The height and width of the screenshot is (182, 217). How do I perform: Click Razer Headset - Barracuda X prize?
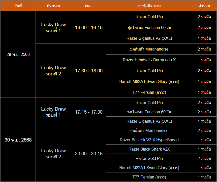click(149, 60)
